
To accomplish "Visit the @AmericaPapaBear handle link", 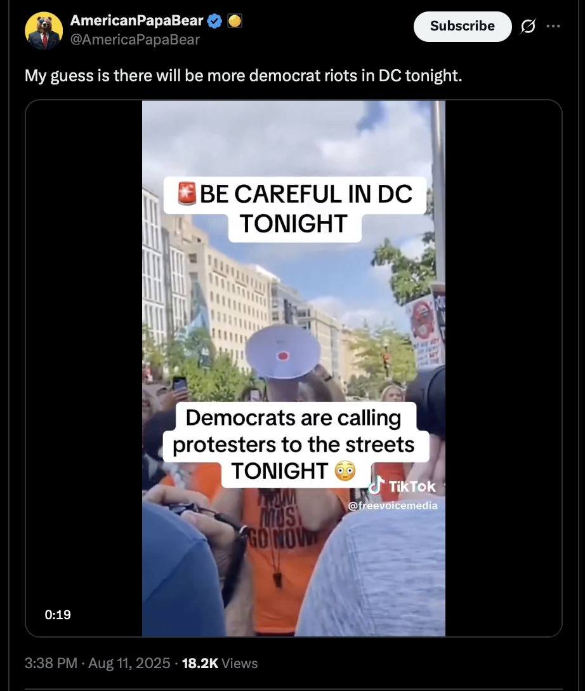I will 135,39.
